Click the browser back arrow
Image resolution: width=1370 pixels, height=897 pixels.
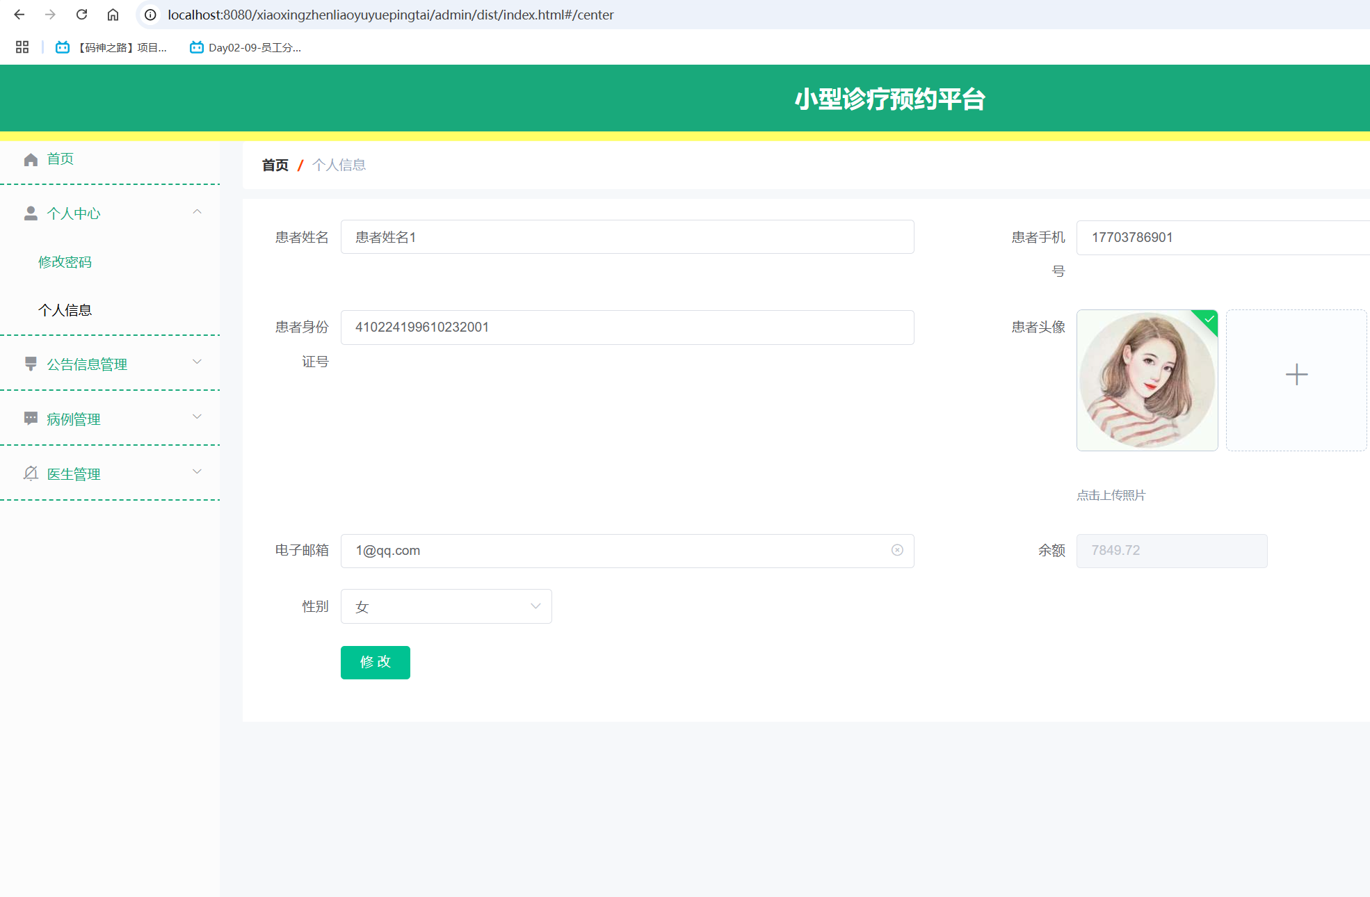tap(19, 15)
